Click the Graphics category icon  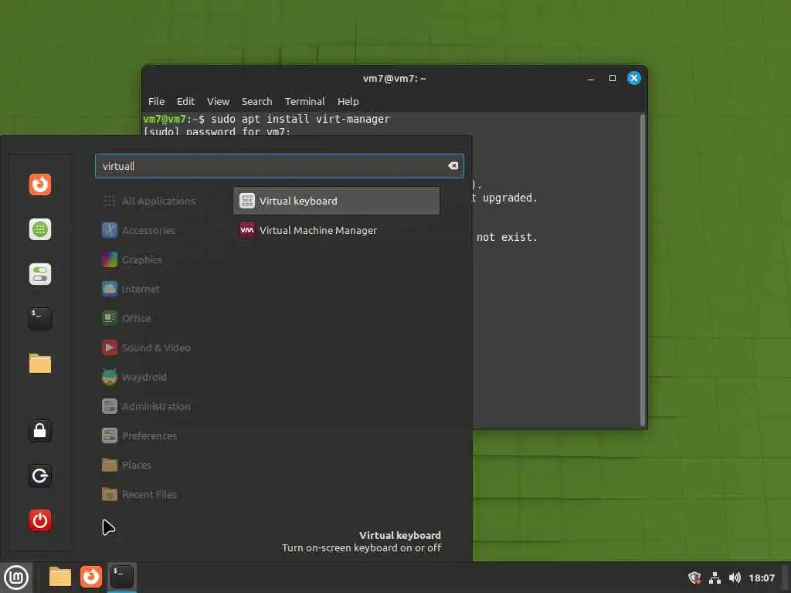click(x=110, y=259)
